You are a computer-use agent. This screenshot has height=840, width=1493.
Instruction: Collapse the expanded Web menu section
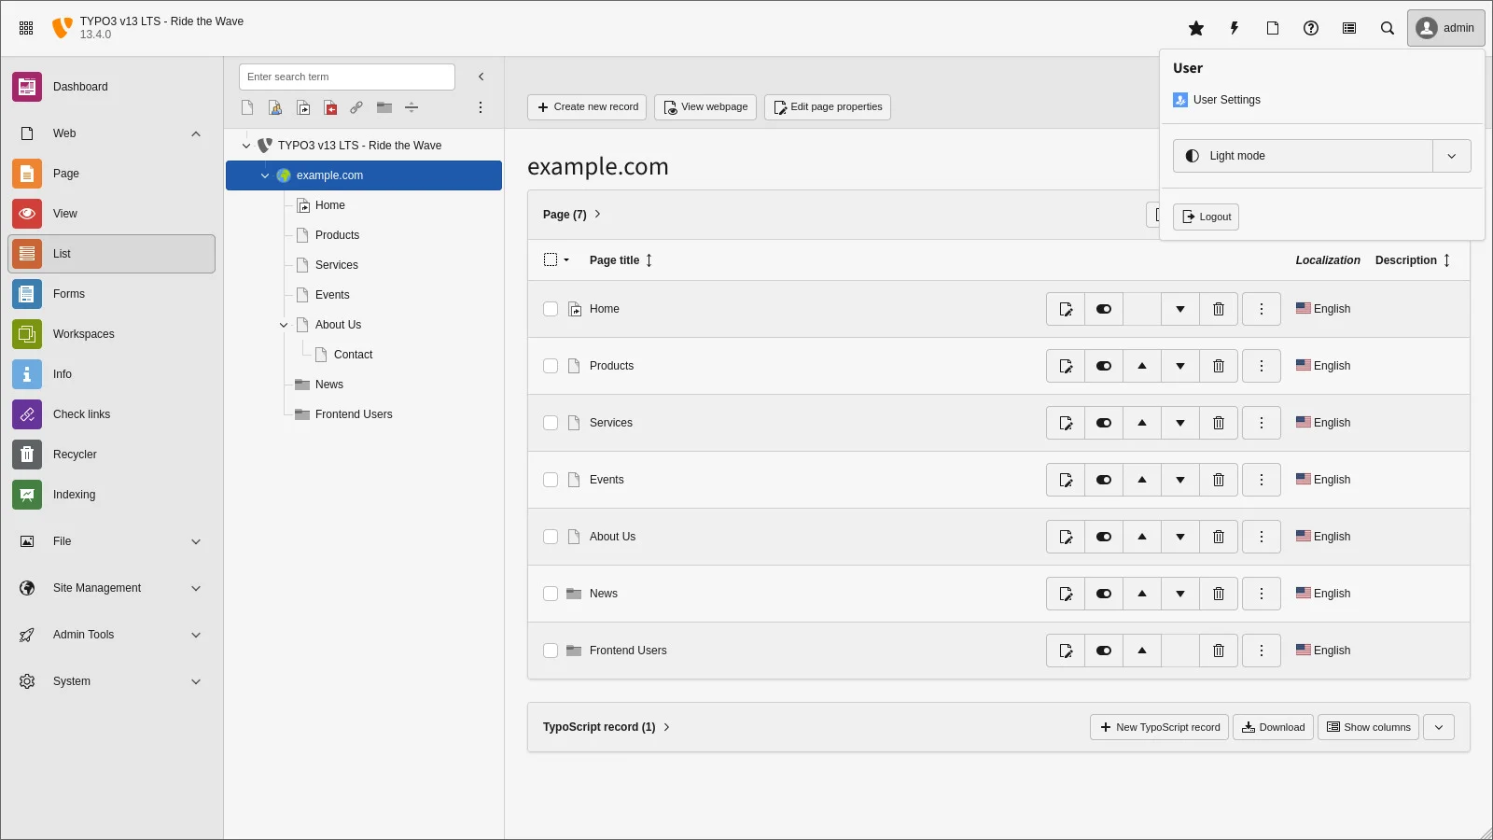click(196, 133)
